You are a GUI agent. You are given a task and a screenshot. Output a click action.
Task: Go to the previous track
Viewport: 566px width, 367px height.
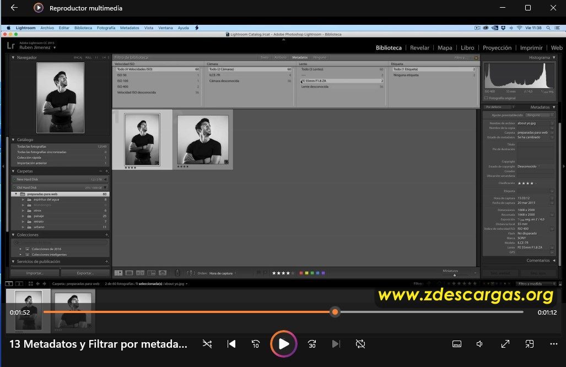pos(231,344)
